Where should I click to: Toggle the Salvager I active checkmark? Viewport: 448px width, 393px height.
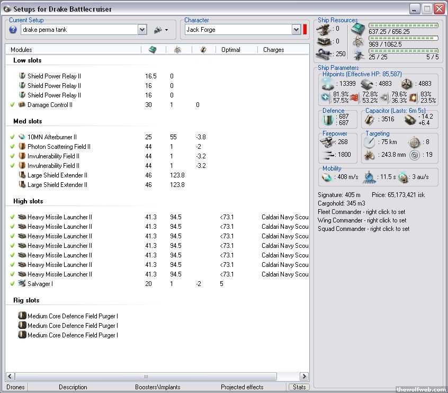point(12,284)
